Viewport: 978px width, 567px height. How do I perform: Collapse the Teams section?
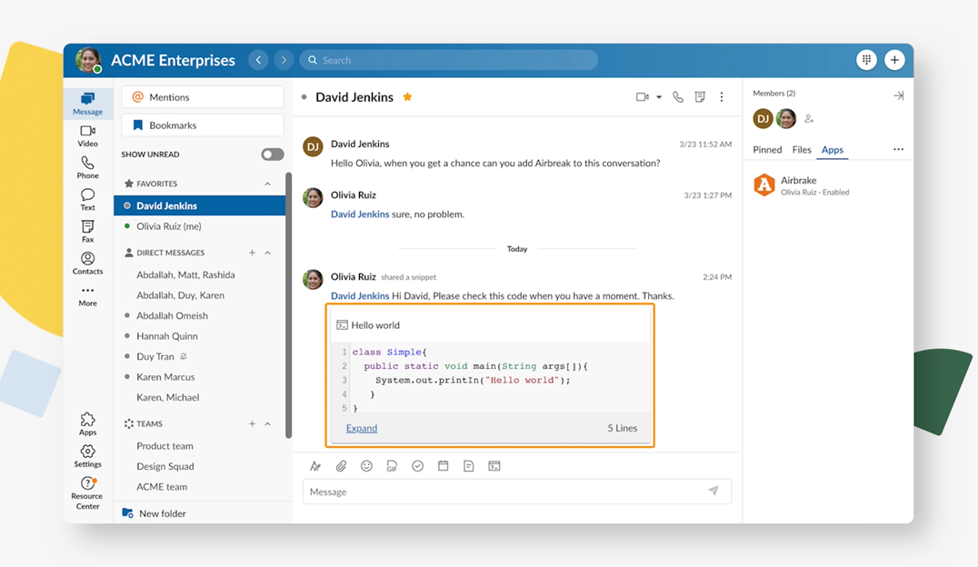269,423
